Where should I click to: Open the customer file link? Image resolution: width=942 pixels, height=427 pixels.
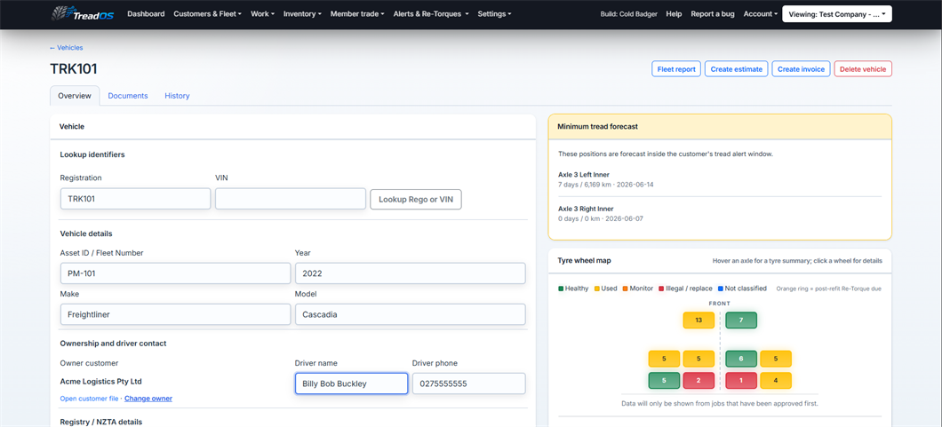89,399
